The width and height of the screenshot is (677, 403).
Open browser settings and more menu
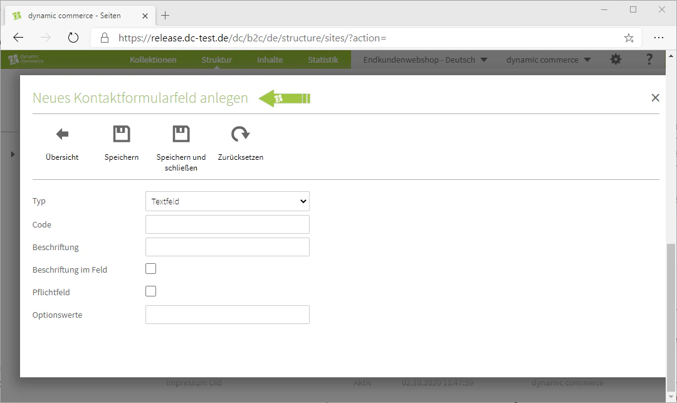pyautogui.click(x=658, y=38)
